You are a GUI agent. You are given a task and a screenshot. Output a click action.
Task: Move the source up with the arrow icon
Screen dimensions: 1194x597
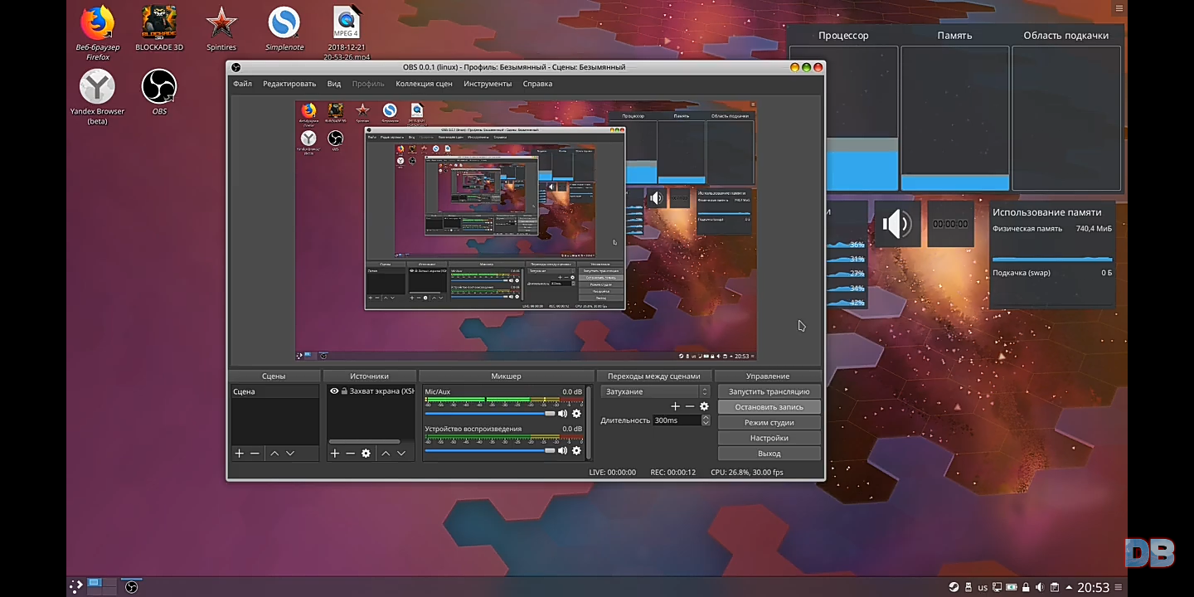pyautogui.click(x=386, y=454)
